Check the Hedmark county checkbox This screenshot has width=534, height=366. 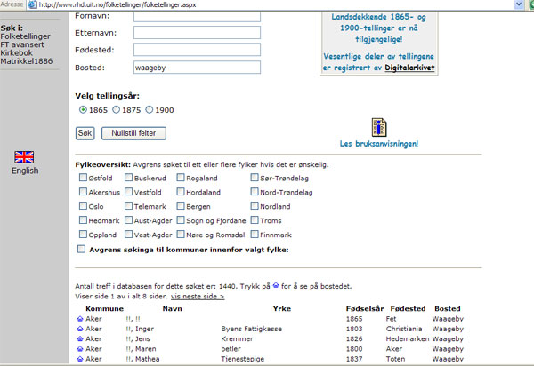83,220
